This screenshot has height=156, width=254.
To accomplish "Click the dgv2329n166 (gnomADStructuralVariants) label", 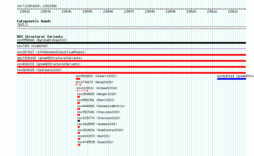I will 50,58.
